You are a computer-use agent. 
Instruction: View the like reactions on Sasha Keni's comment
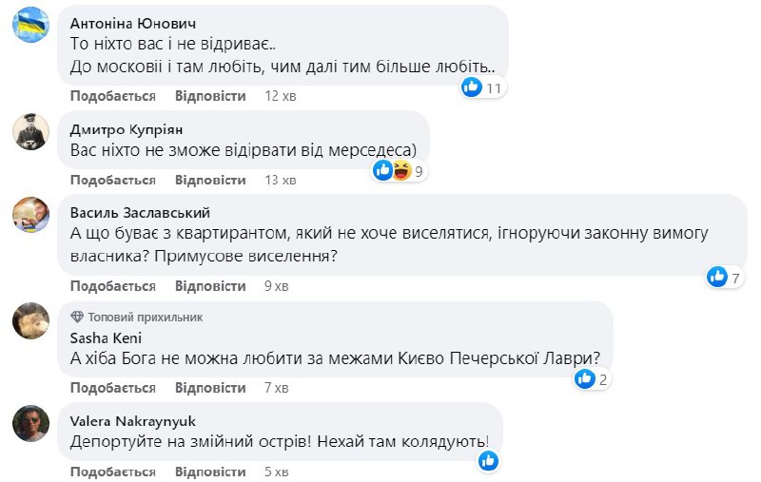[x=592, y=379]
